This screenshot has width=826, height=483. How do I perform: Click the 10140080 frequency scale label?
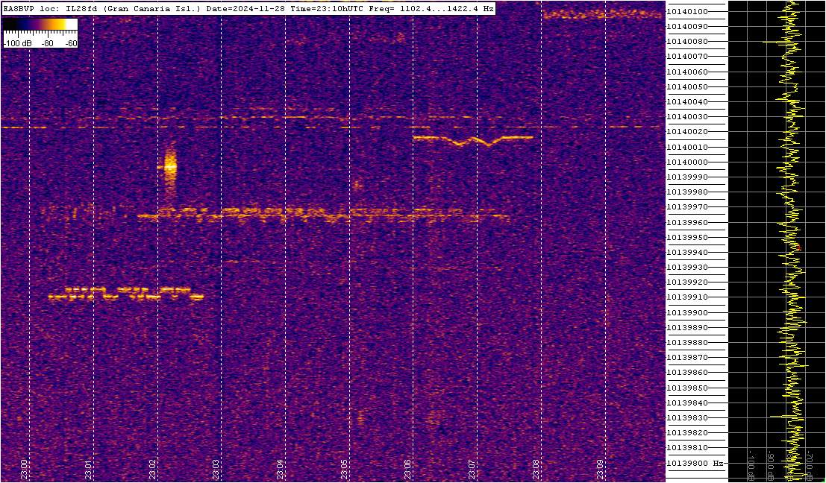[x=687, y=42]
